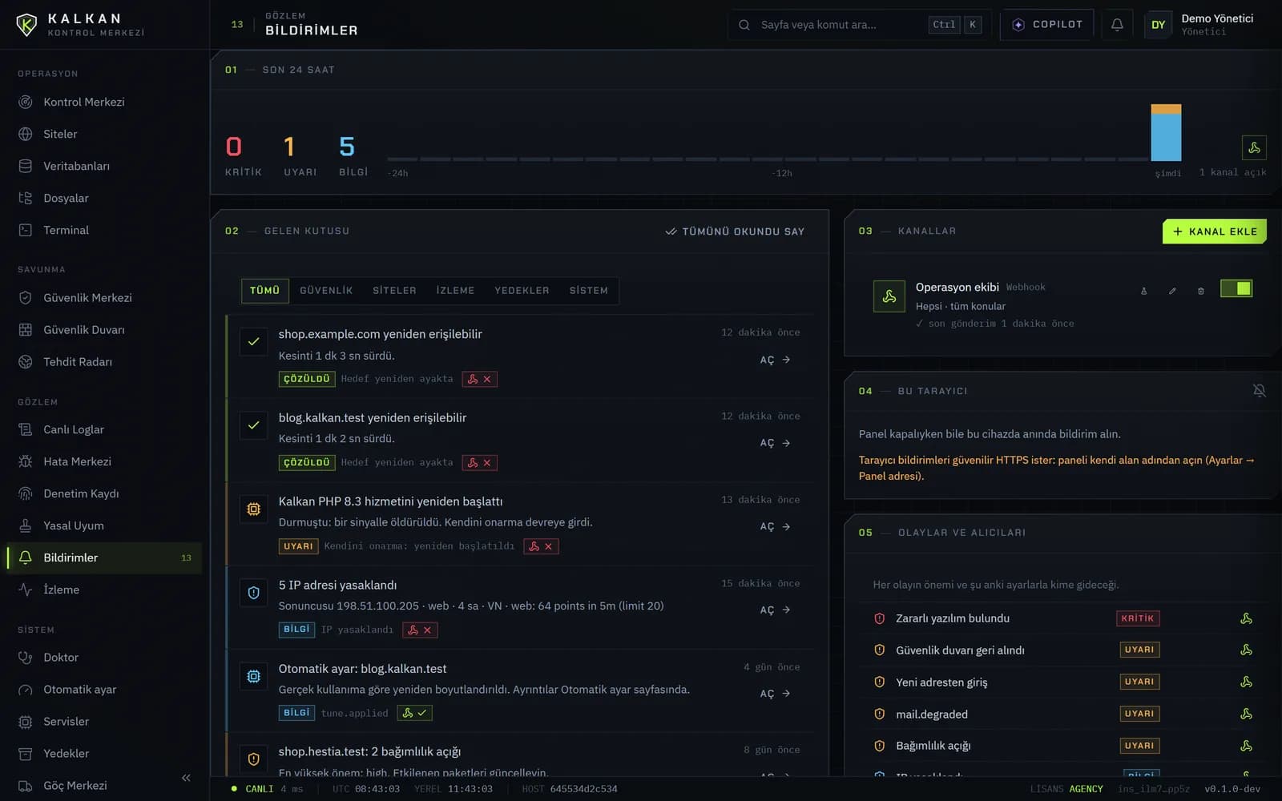Focus the Sayfa veya komut ara search field

(x=859, y=25)
